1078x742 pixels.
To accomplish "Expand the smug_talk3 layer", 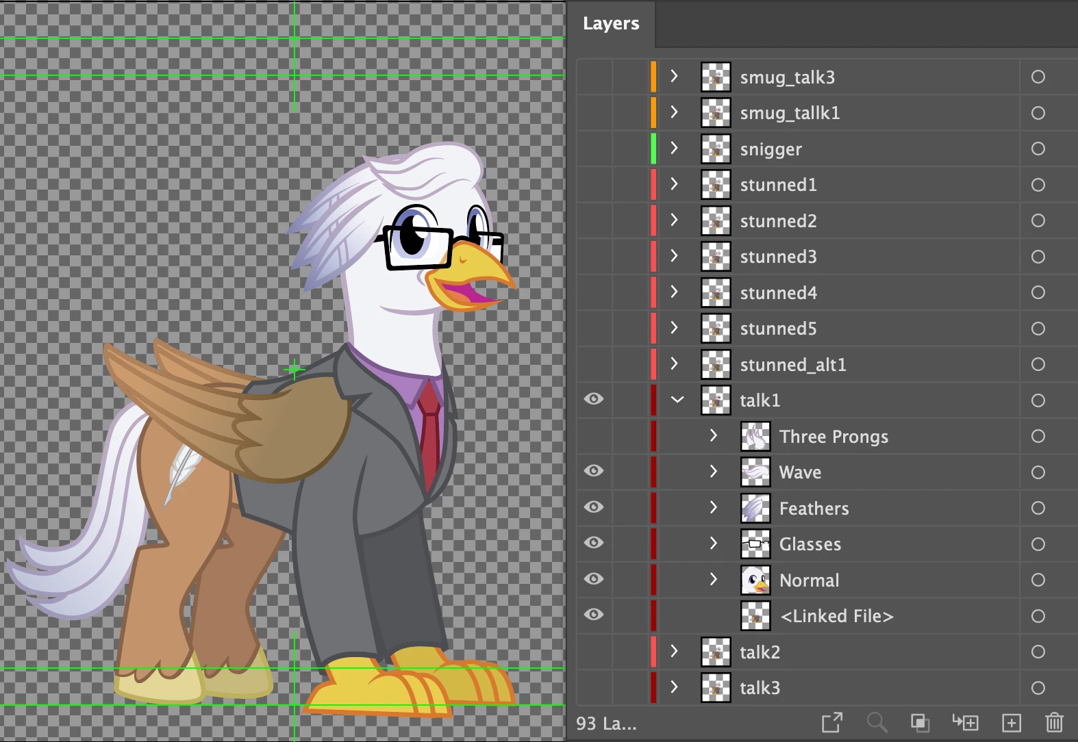I will 674,76.
